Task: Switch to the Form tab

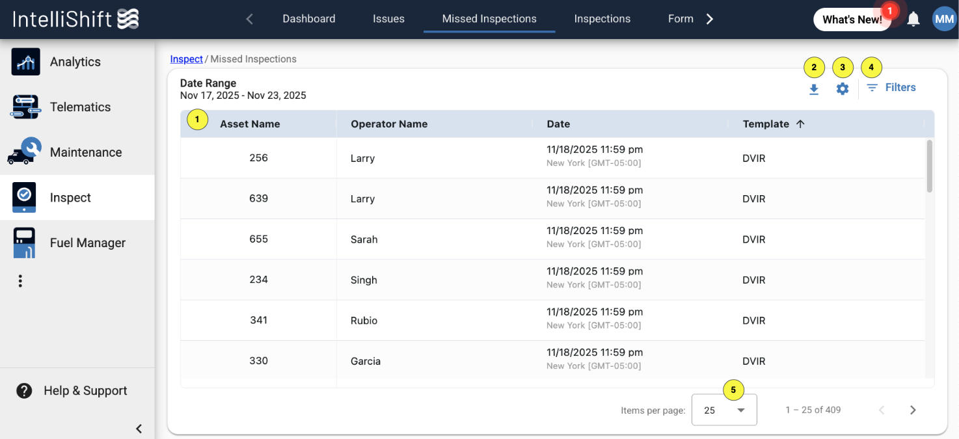Action: [x=681, y=19]
